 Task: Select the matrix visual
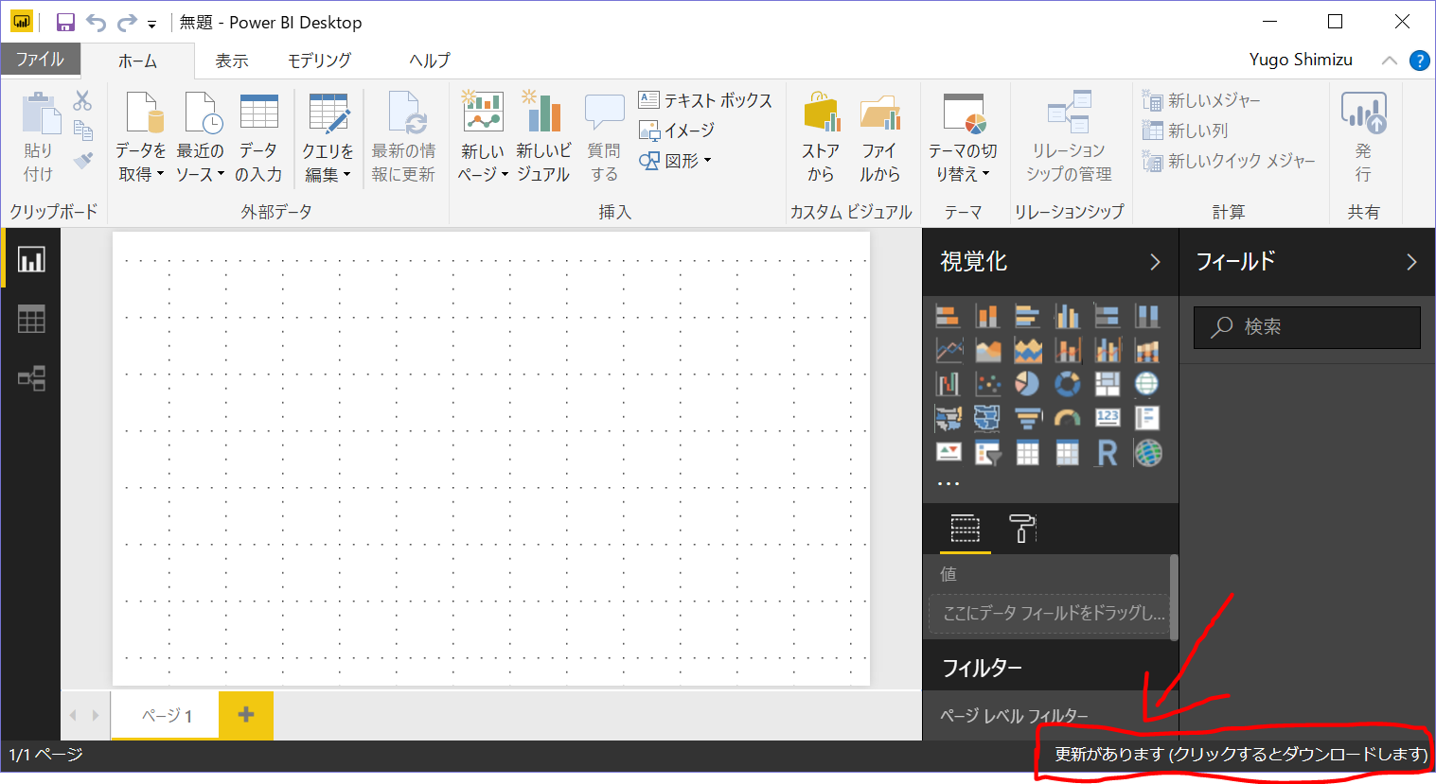1068,453
